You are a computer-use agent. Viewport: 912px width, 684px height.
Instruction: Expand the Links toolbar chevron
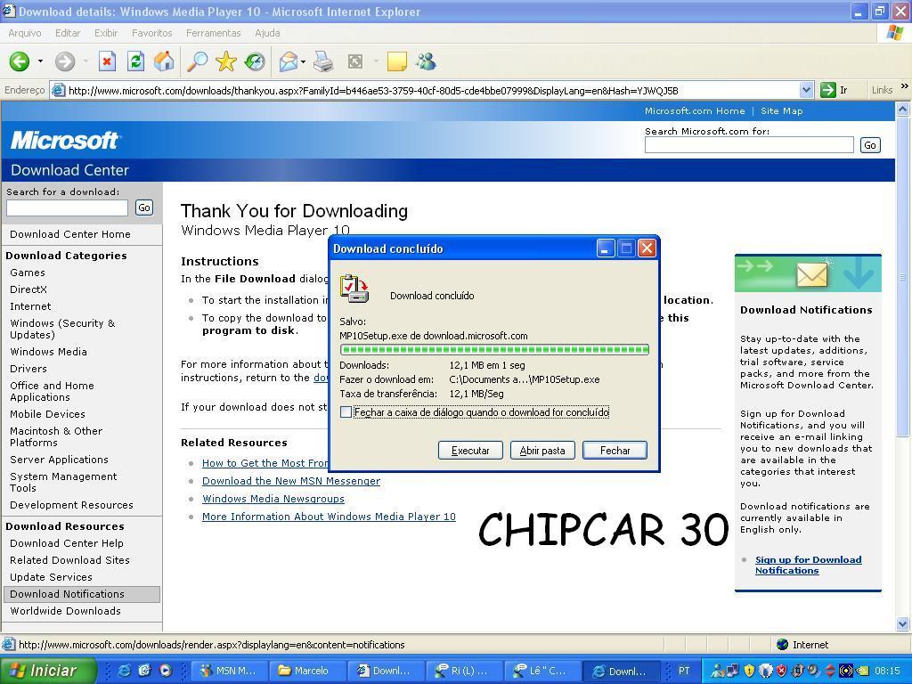click(x=905, y=86)
